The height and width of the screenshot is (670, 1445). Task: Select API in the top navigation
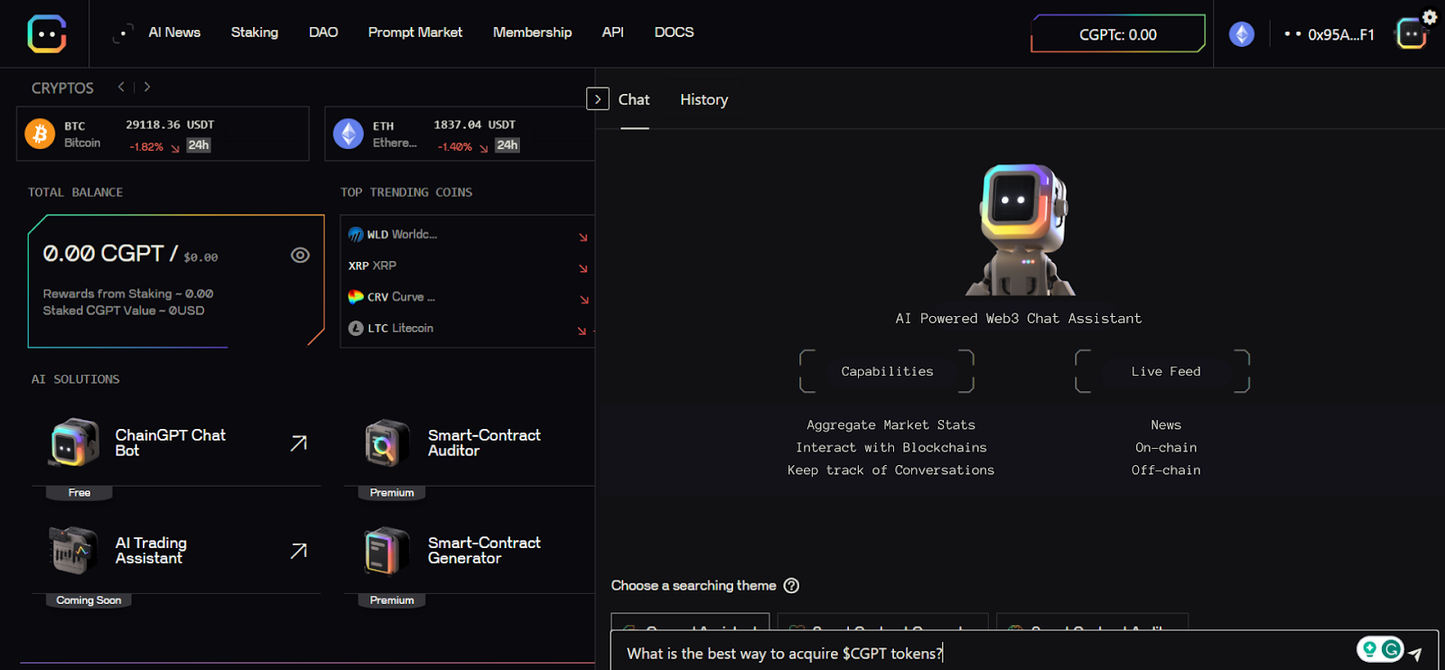612,33
